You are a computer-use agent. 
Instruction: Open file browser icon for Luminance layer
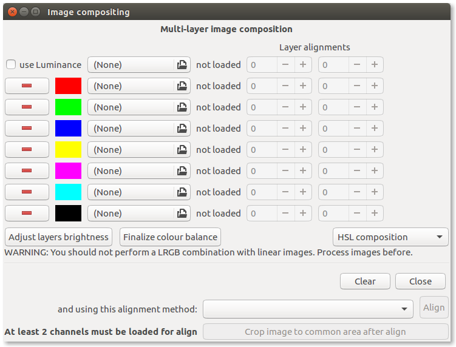click(182, 65)
